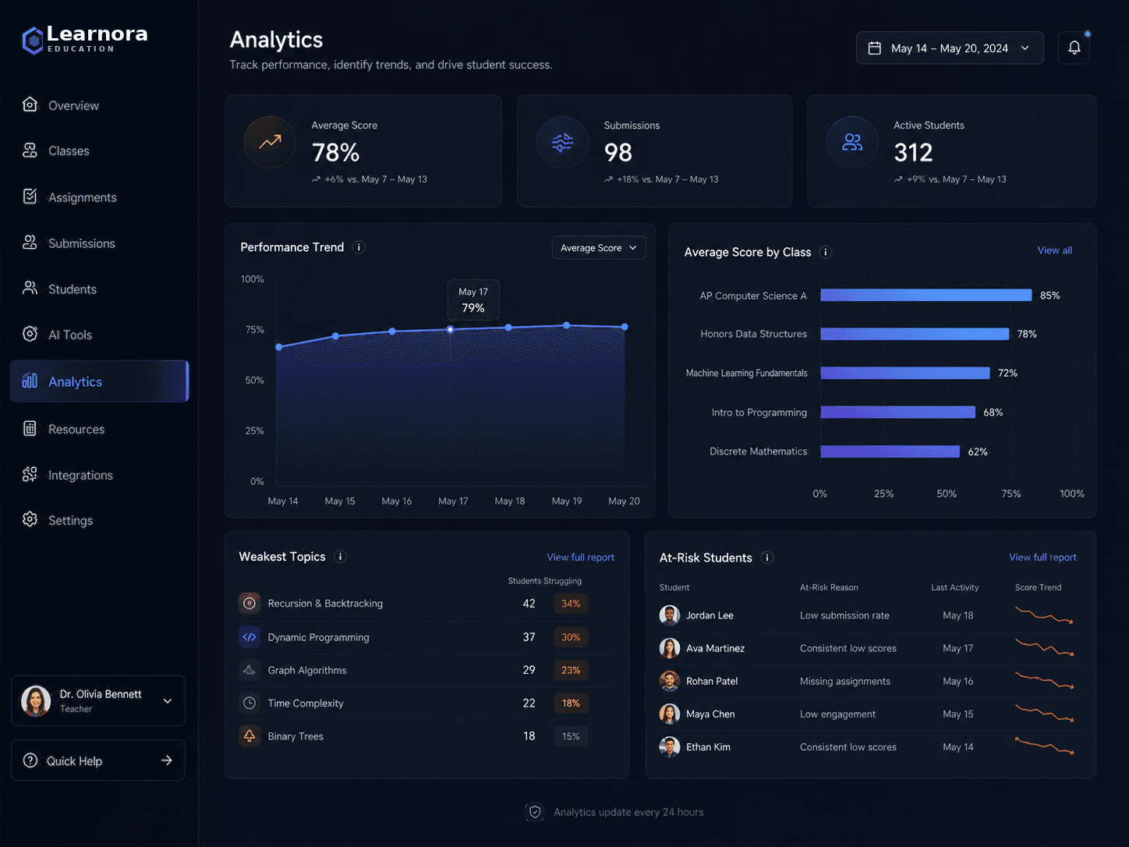Click the Dynamic Programming code icon

tap(250, 637)
